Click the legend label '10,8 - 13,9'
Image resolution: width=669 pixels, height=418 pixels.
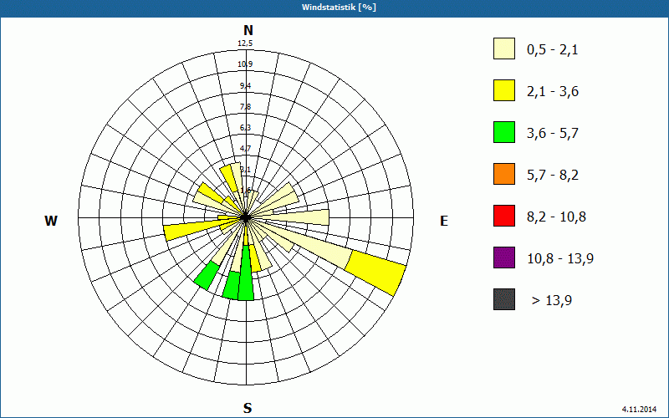point(560,259)
